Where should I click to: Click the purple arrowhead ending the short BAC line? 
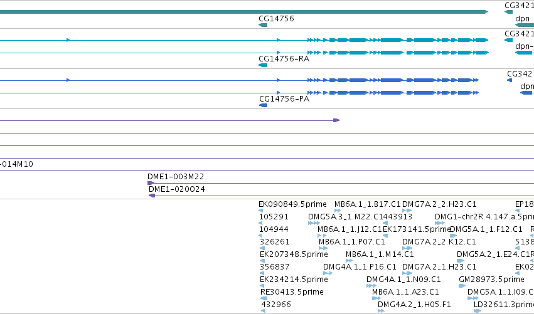[x=336, y=120]
